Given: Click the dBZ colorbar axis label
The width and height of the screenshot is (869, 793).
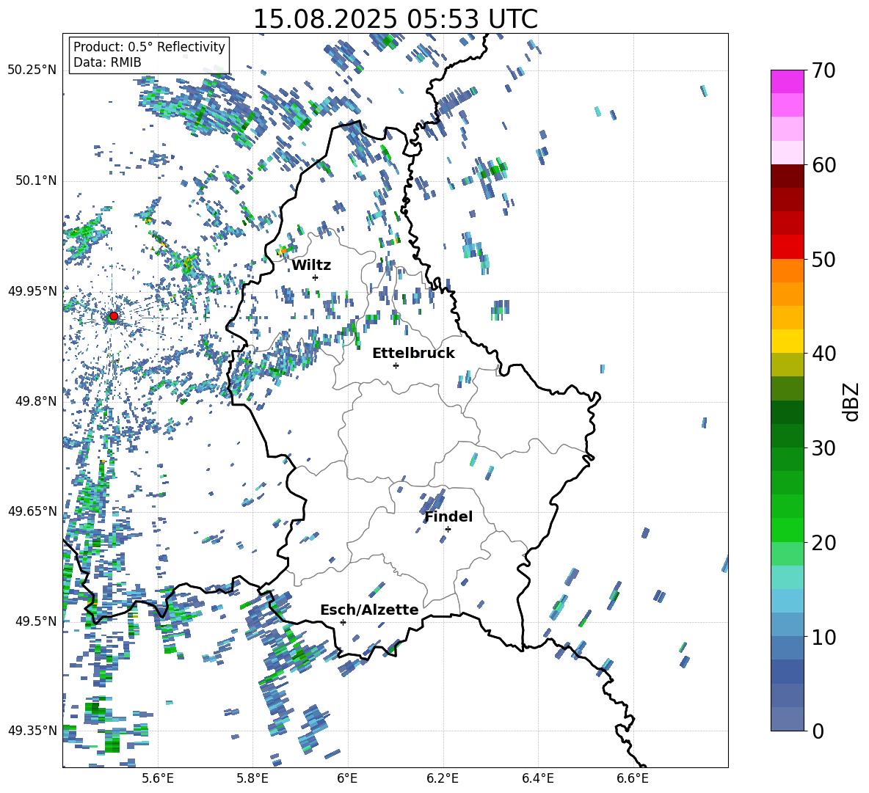Looking at the screenshot, I should click(852, 402).
